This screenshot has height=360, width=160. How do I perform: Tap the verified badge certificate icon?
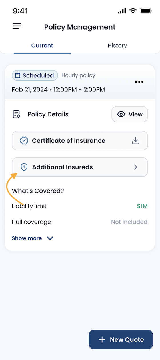click(24, 141)
